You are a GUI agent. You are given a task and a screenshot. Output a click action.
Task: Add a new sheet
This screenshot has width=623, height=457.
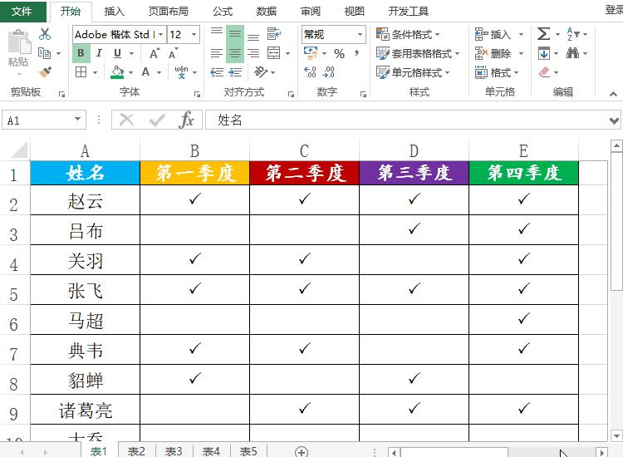302,452
